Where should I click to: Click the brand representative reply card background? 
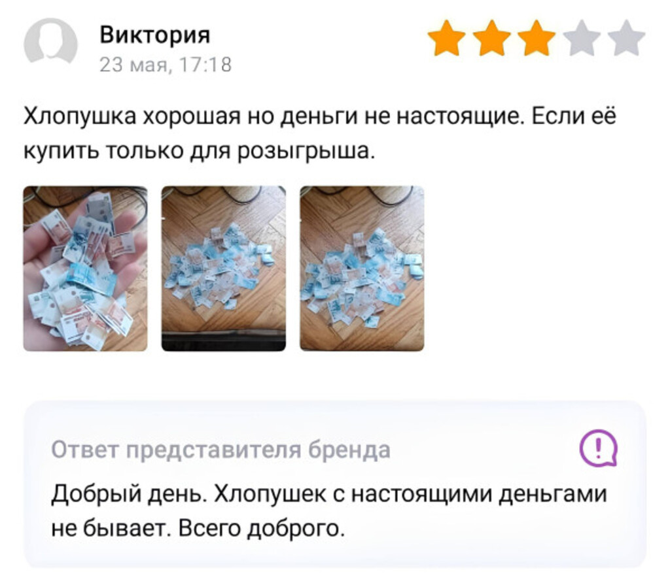335,484
